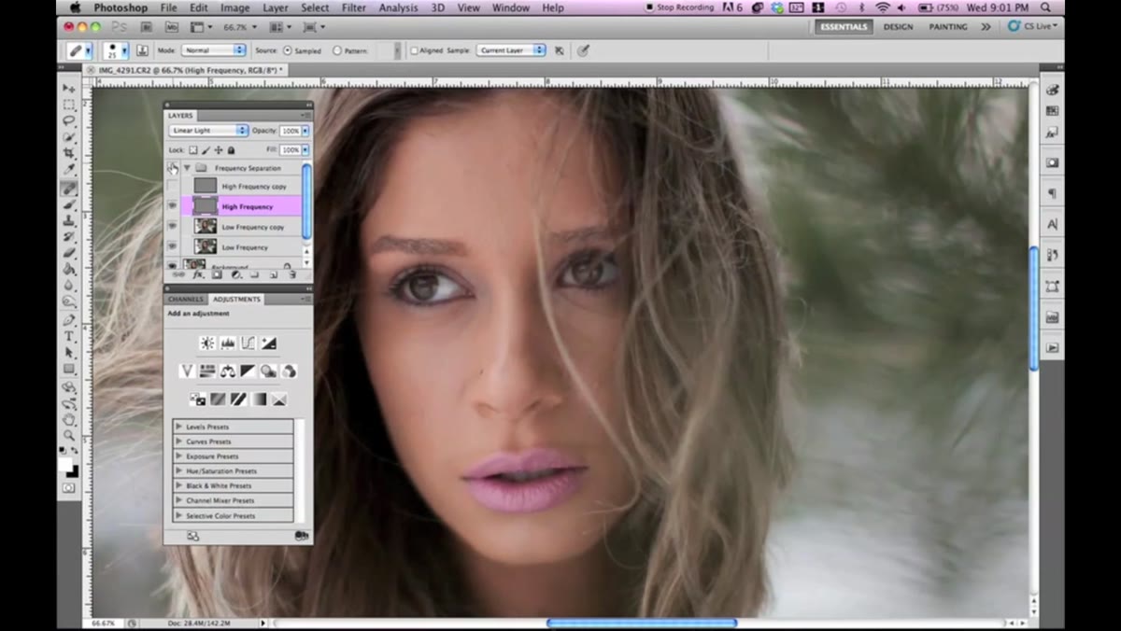Open CS Live menu
Screen dimensions: 1121x631
pyautogui.click(x=1032, y=27)
